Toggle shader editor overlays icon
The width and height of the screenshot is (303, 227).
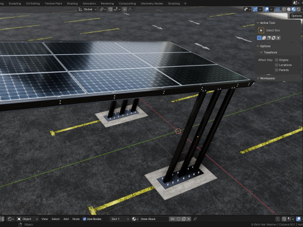point(299,219)
